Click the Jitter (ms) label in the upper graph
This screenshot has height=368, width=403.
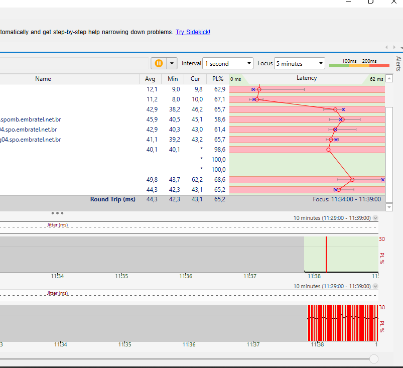coord(58,225)
